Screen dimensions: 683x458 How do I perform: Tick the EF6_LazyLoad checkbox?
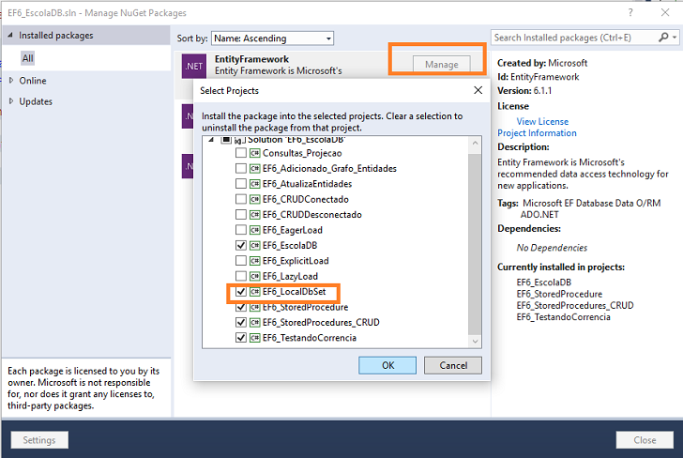[241, 276]
